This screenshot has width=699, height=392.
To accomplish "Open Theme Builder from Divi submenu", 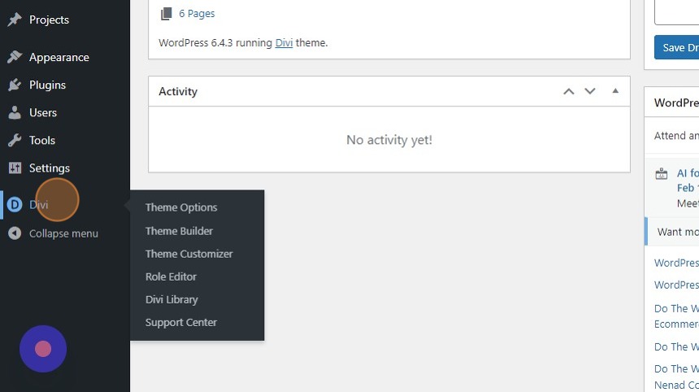I will (179, 231).
